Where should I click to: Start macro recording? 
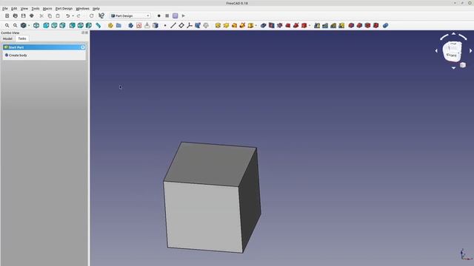click(158, 16)
